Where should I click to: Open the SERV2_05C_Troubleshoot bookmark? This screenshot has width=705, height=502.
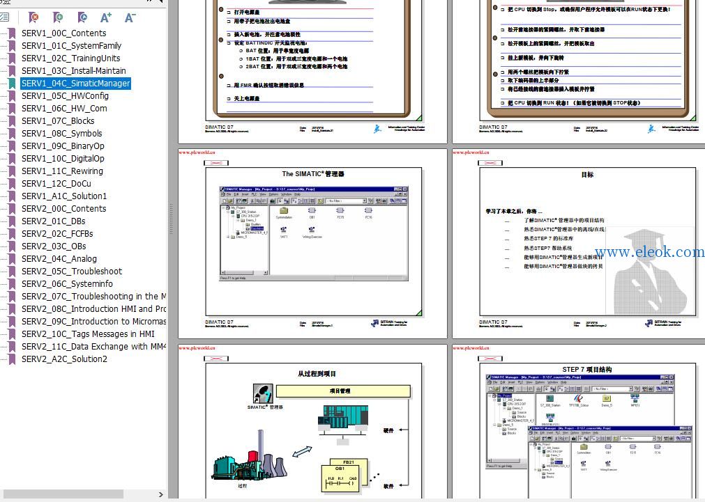[72, 272]
